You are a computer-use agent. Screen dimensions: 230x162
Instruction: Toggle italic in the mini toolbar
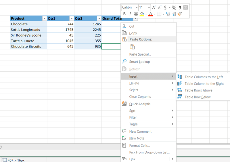click(x=130, y=14)
